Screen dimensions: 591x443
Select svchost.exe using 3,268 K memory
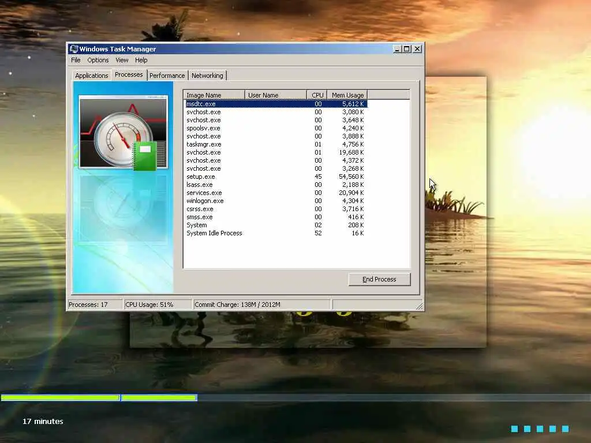coord(276,169)
